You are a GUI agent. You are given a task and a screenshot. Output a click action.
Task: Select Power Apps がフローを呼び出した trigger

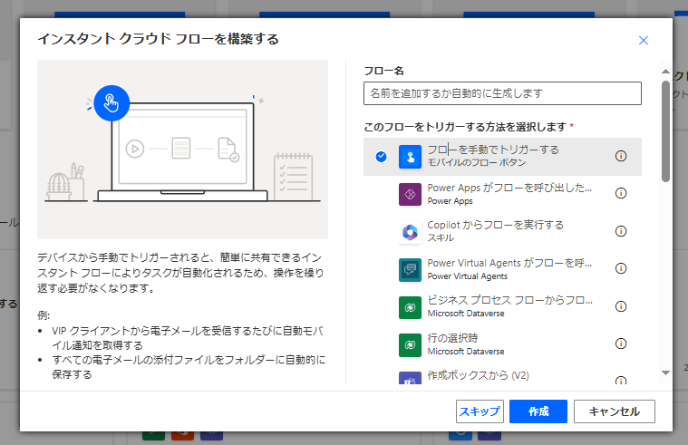tap(502, 194)
